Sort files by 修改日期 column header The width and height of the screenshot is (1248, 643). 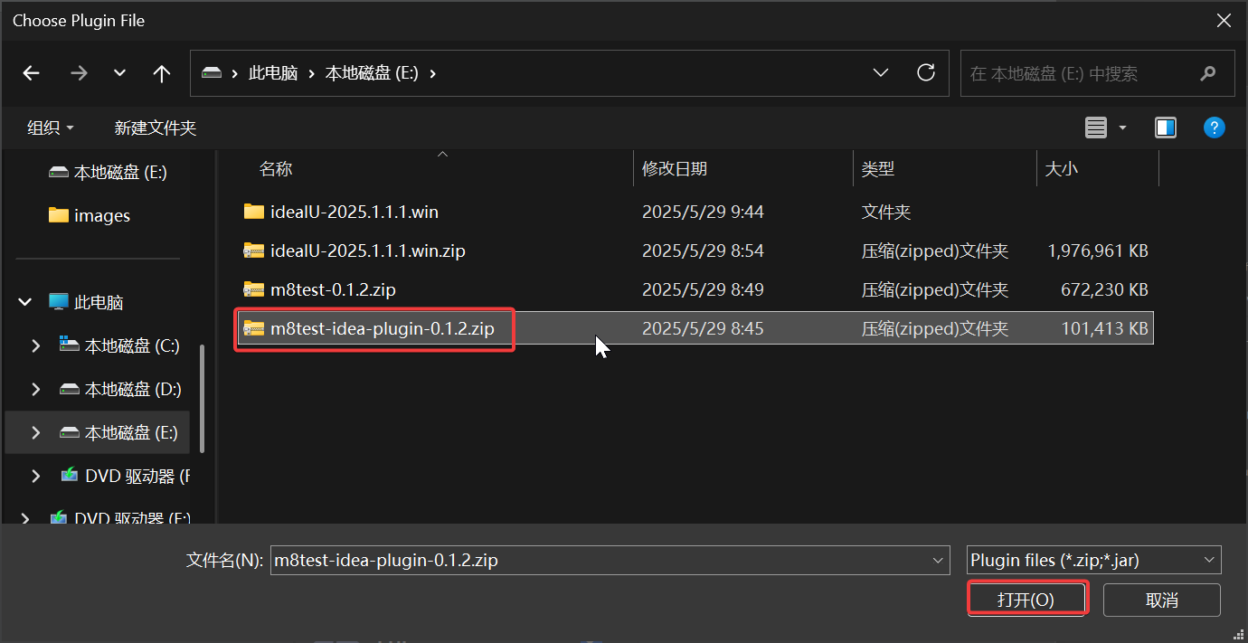[x=675, y=168]
